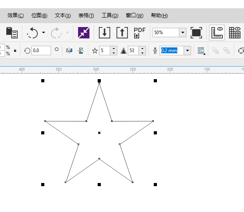Click the sharpness triangle icon
Screen dimensions: 244x212
124,51
